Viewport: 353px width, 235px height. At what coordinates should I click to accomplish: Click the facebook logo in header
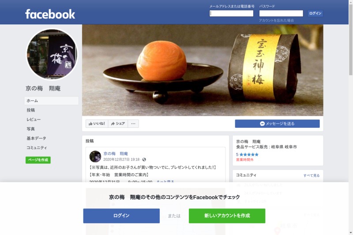point(50,14)
